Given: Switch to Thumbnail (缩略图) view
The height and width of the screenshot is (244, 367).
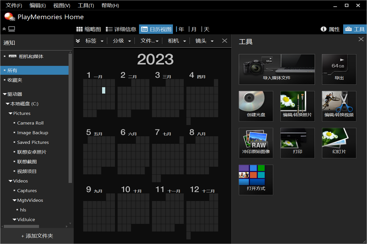Looking at the screenshot, I should 89,29.
